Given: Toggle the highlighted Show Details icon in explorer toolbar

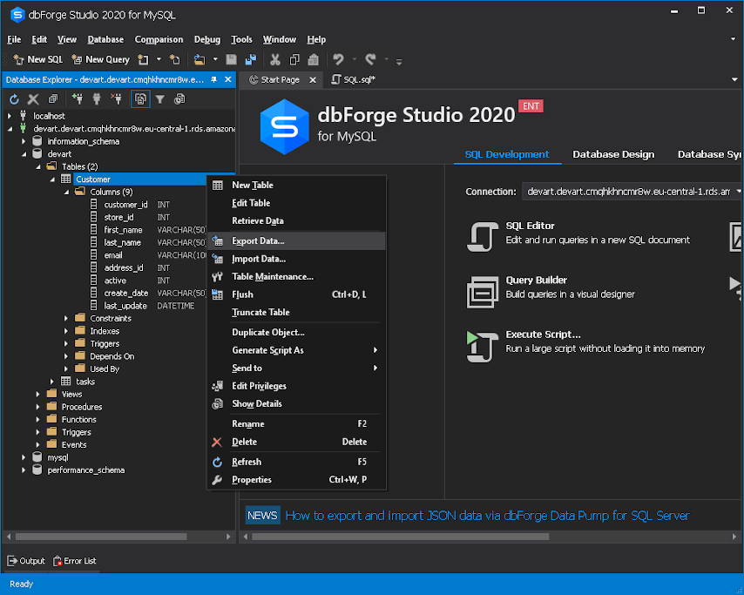Looking at the screenshot, I should [140, 99].
